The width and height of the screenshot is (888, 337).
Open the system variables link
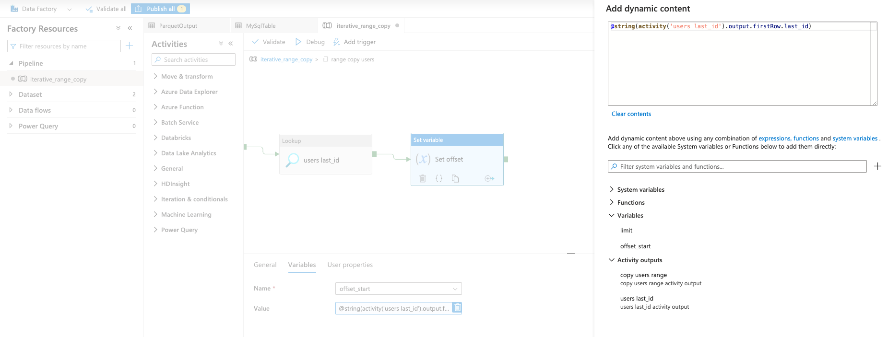click(854, 139)
